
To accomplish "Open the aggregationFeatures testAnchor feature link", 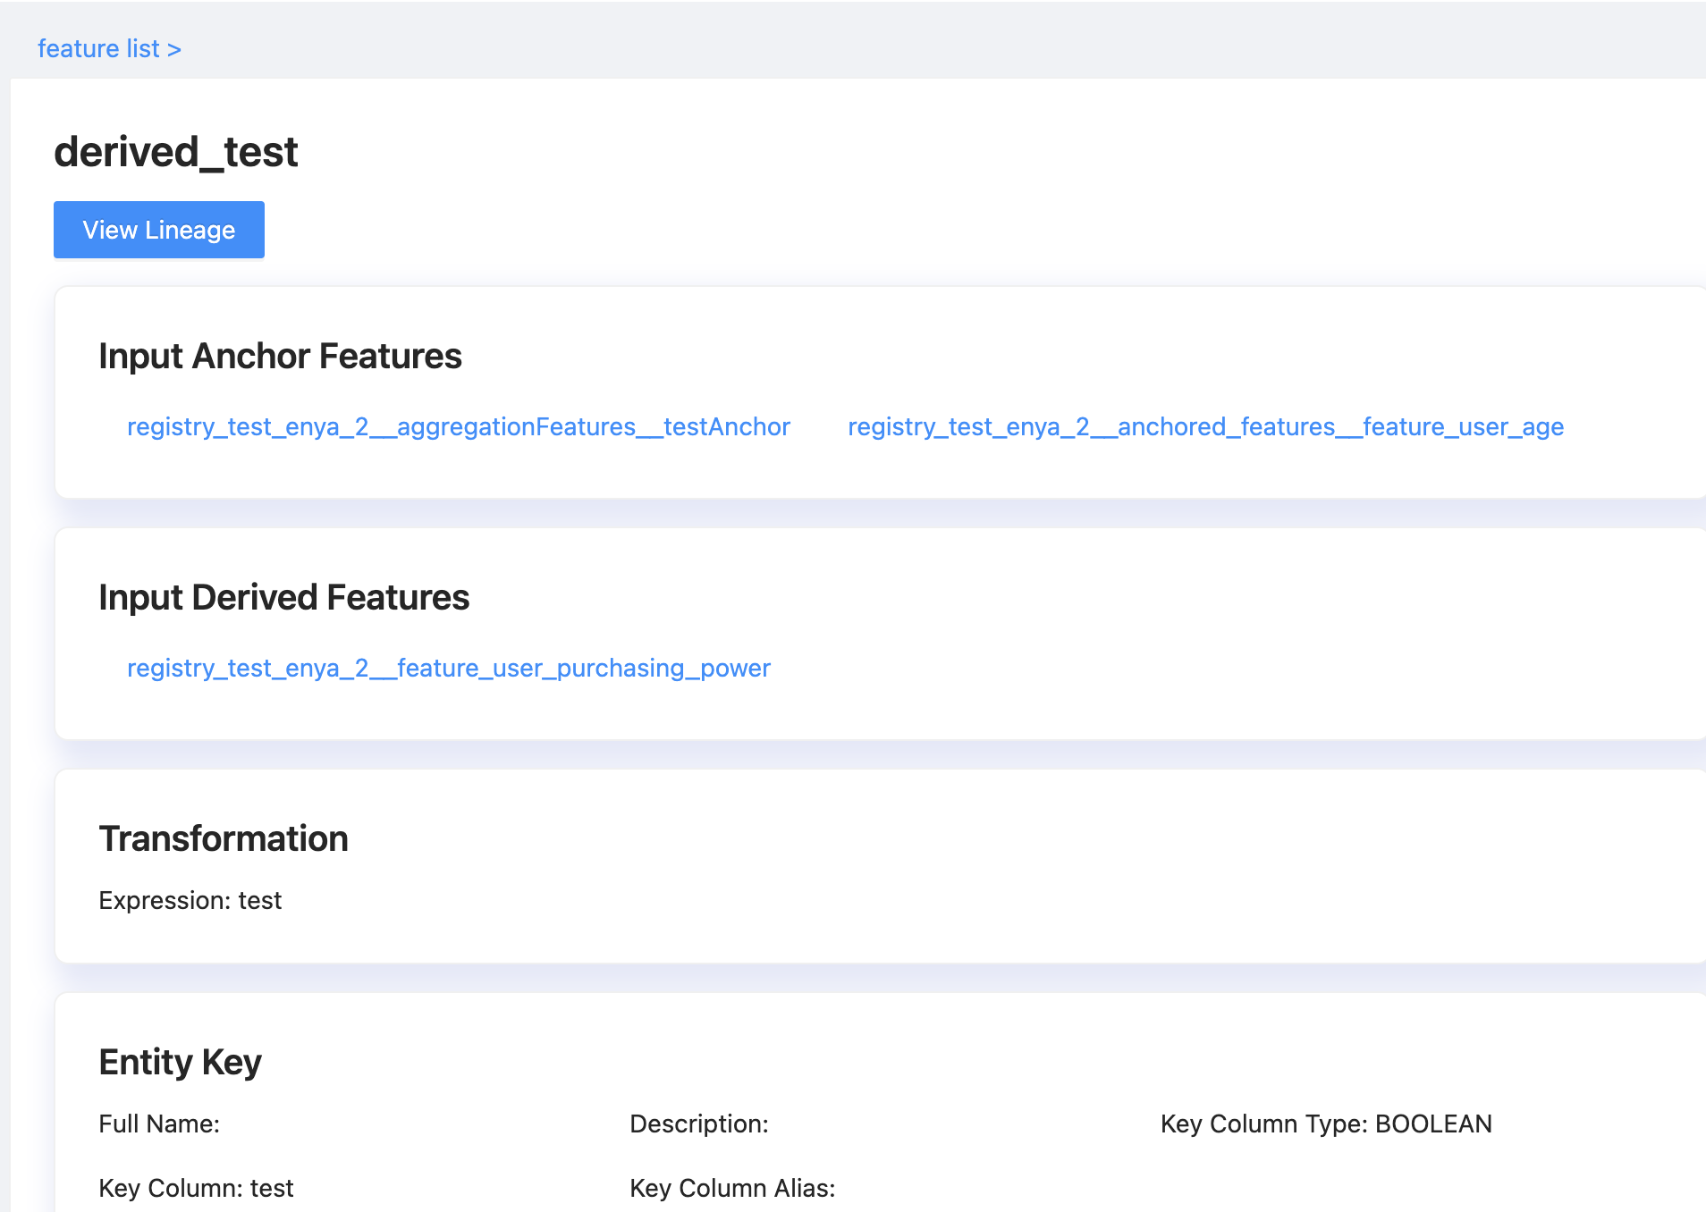I will (458, 427).
